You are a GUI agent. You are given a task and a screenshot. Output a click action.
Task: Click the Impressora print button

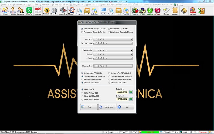pyautogui.click(x=107, y=107)
